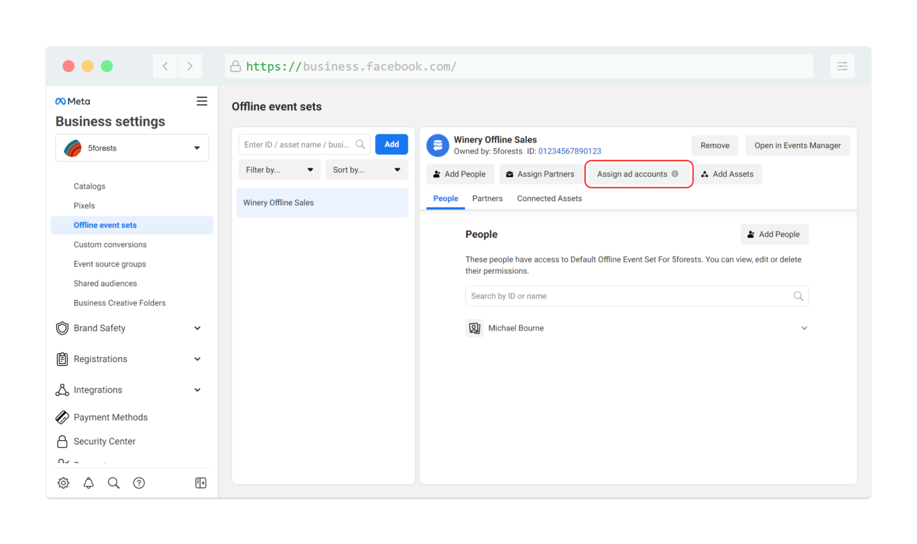Viewport: 917px width, 544px height.
Task: Open browser options sliders icon
Action: (x=842, y=66)
